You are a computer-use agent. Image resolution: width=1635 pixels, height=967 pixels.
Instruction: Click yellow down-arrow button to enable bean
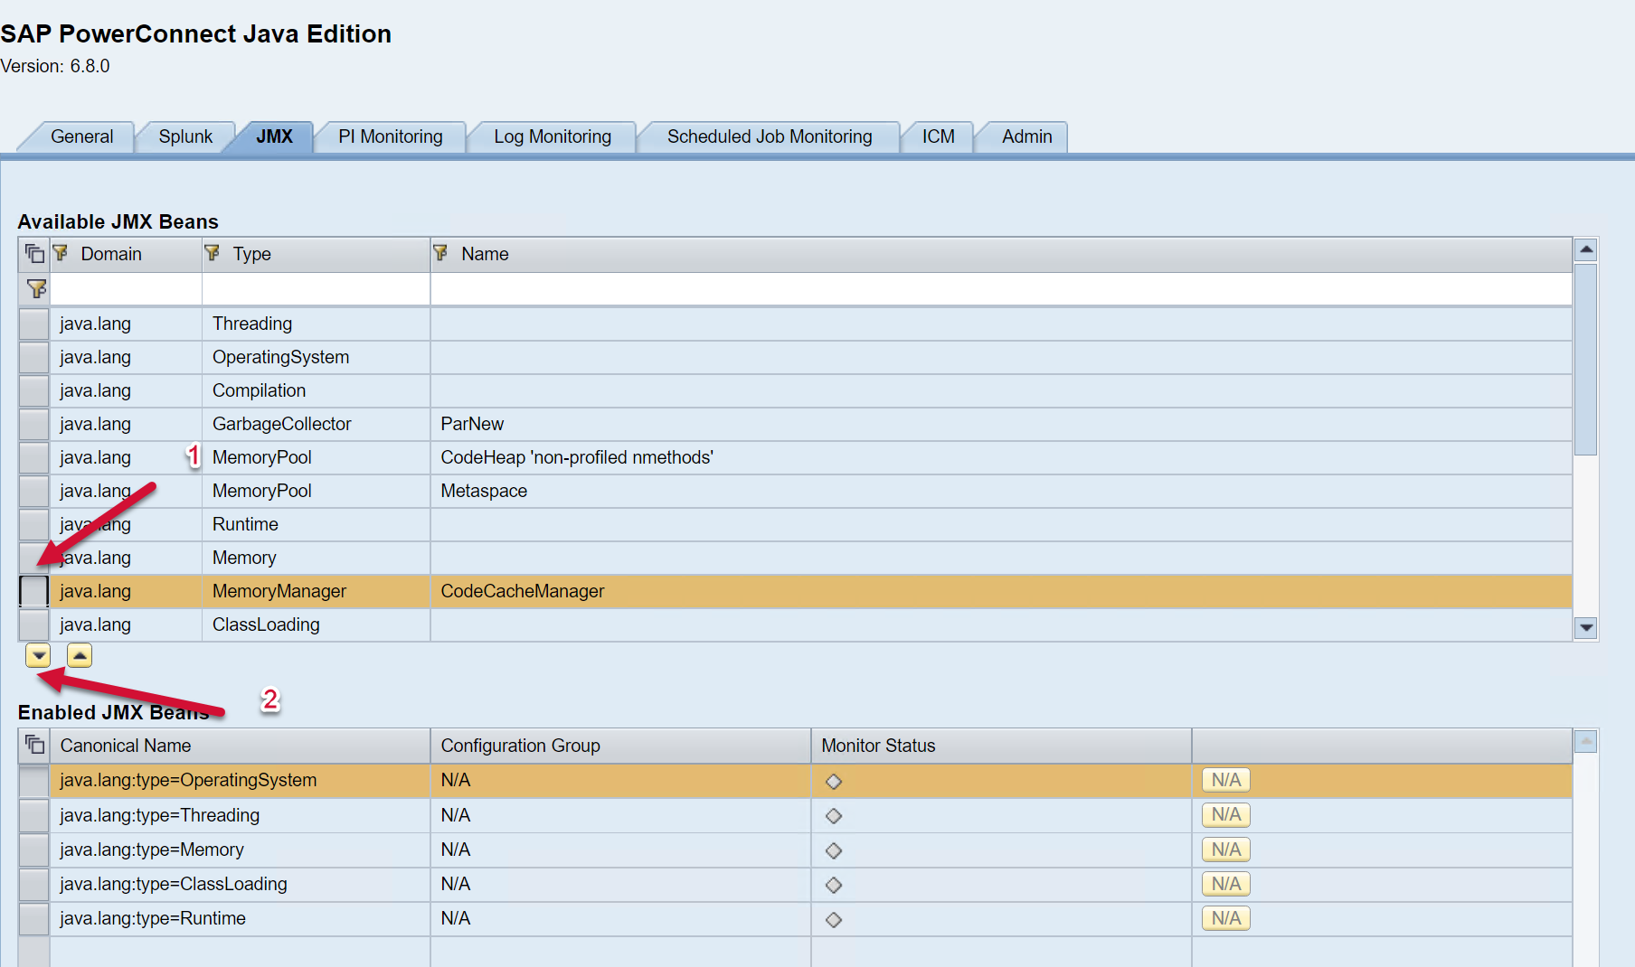tap(38, 655)
